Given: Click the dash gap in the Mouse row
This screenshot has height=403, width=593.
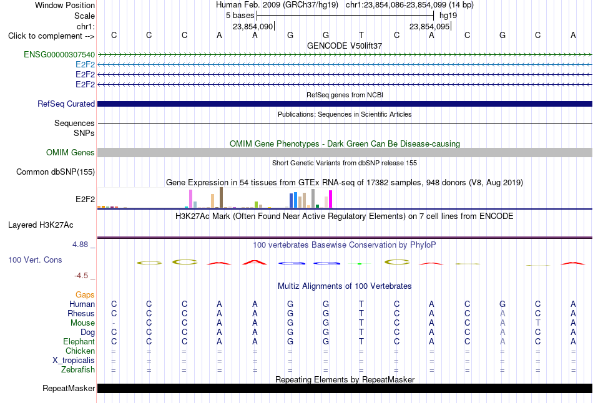Looking at the screenshot, I should click(x=114, y=323).
